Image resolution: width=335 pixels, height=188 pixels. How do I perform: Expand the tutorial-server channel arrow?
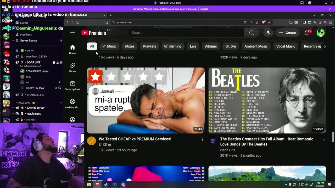13,108
